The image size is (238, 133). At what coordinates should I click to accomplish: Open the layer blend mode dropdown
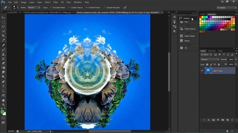tap(210, 59)
